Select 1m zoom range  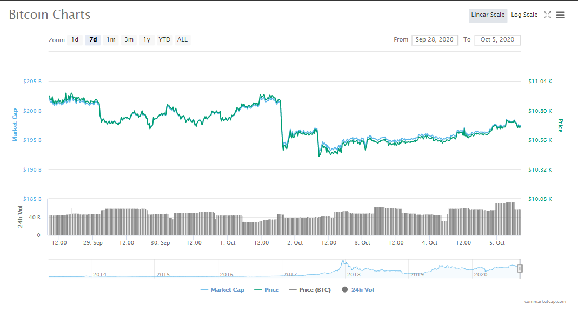pos(111,40)
